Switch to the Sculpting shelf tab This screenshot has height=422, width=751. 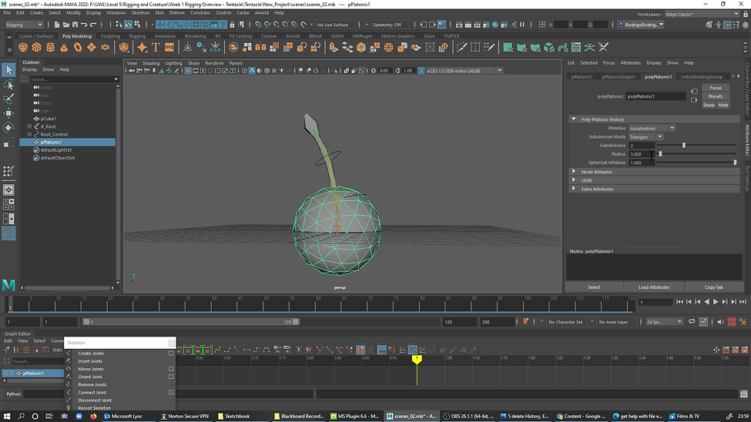tap(110, 36)
